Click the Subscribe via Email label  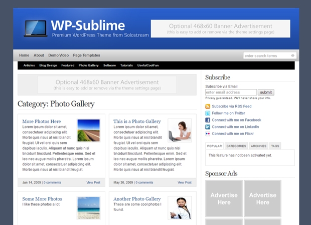(x=221, y=86)
